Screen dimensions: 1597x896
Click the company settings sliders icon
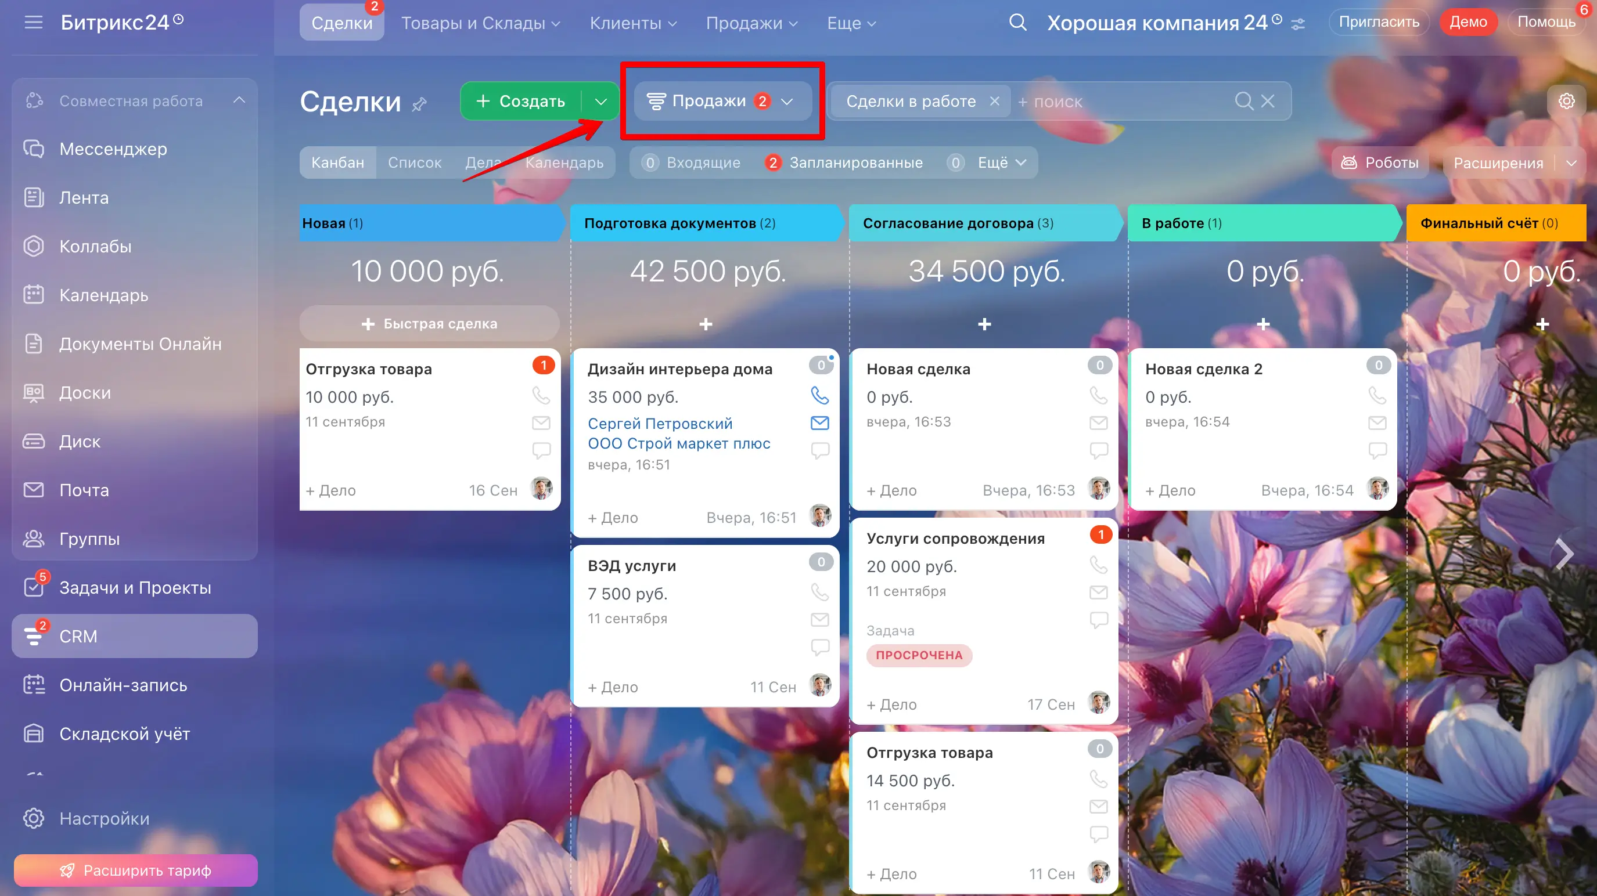pyautogui.click(x=1298, y=24)
